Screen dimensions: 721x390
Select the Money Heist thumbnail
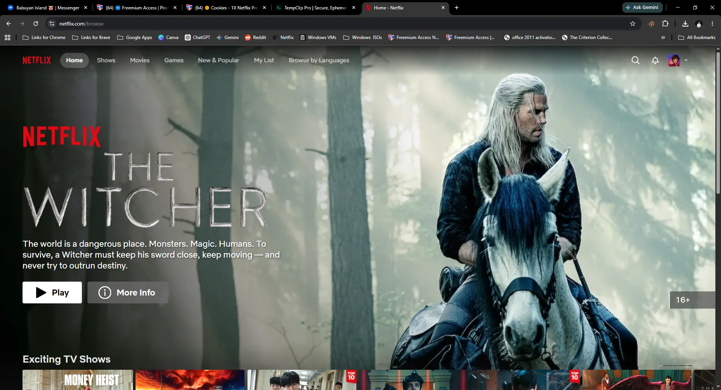point(78,380)
